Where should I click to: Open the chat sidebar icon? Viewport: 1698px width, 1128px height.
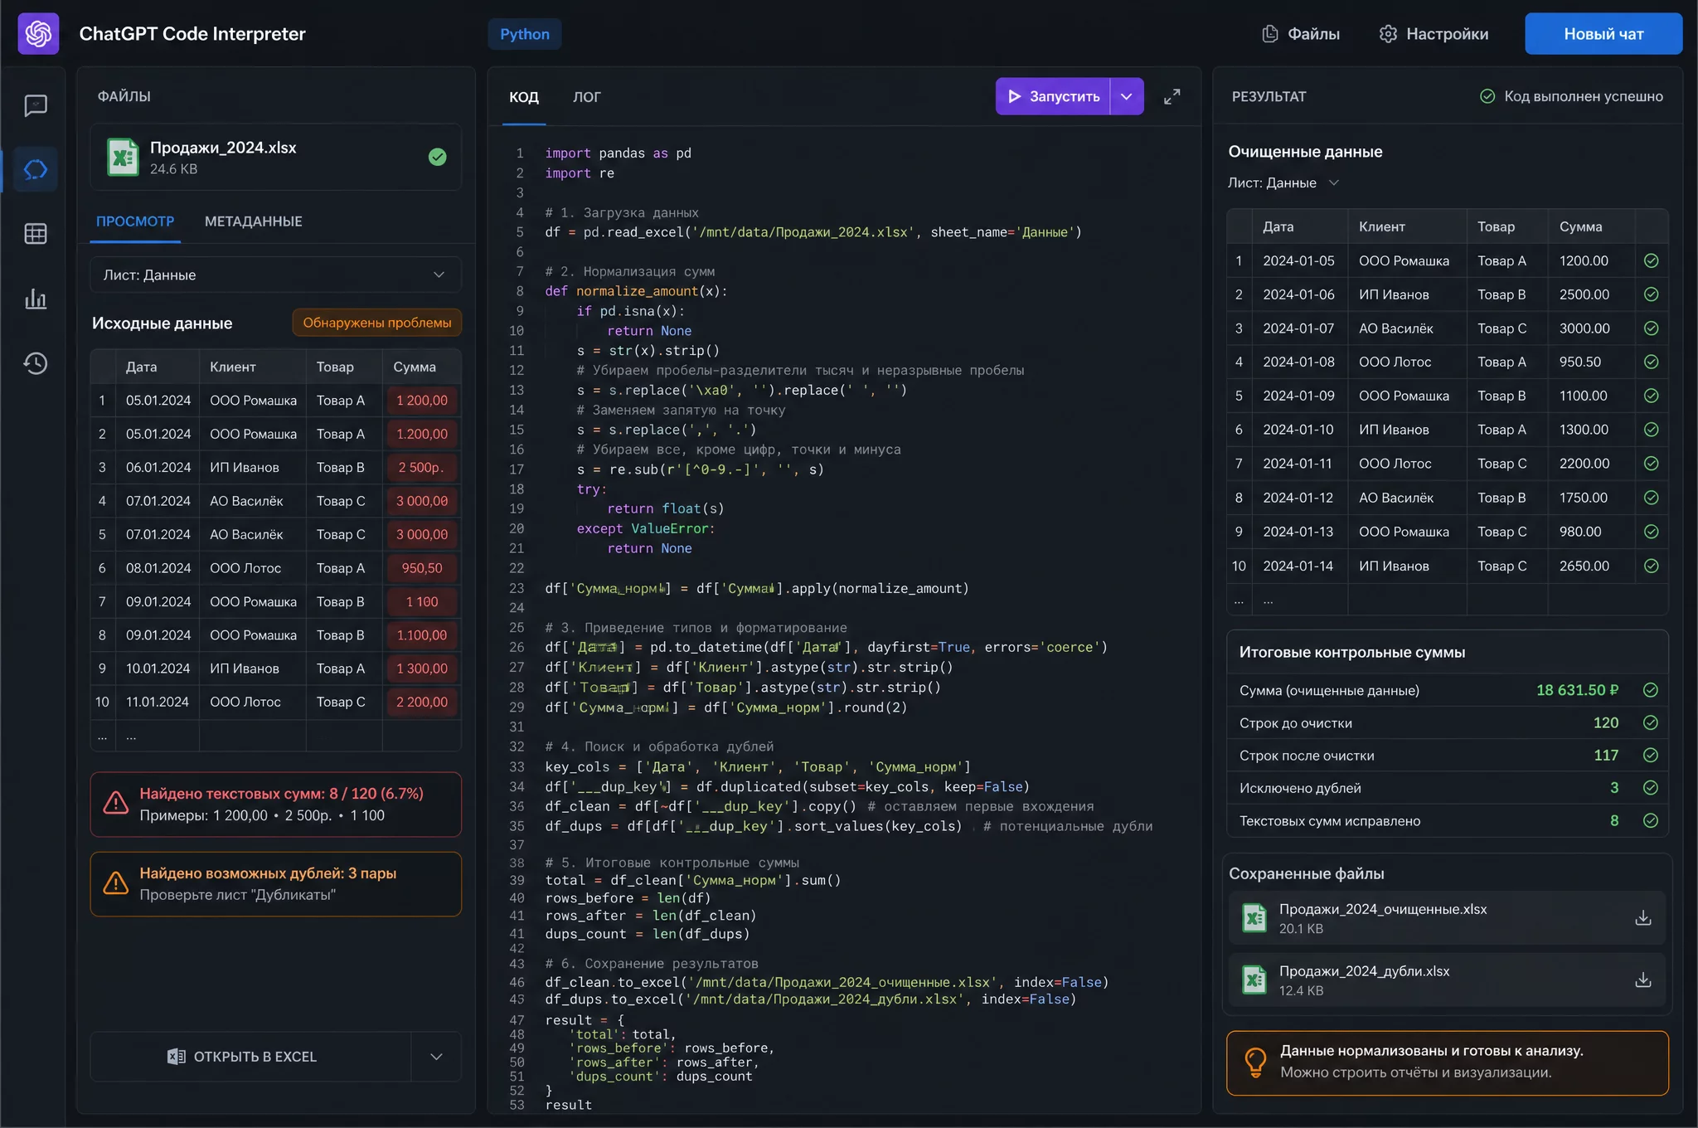36,105
